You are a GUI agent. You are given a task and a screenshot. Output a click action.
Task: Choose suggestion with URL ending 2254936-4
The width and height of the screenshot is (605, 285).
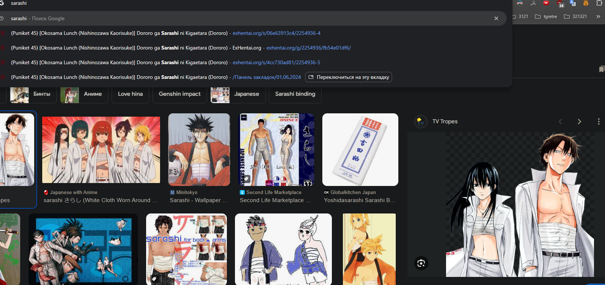(253, 33)
